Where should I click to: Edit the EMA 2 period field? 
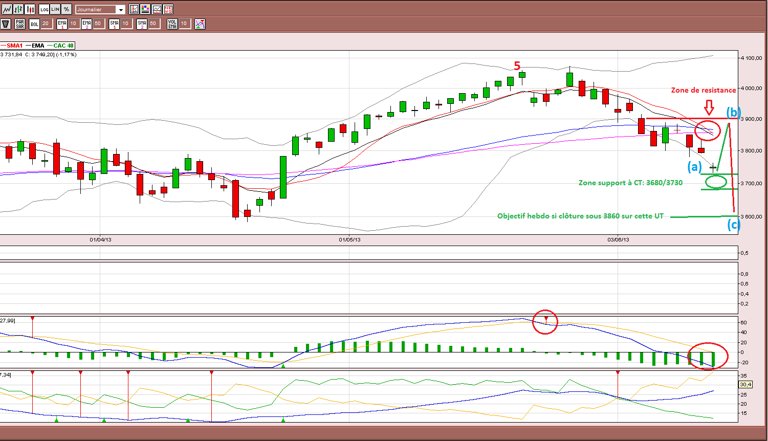pos(99,24)
